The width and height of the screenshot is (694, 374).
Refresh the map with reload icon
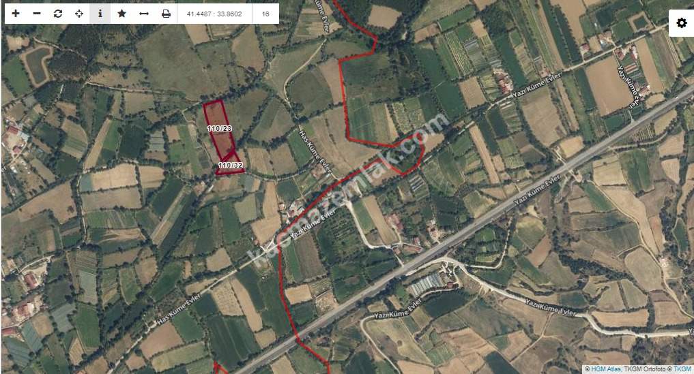coord(58,14)
